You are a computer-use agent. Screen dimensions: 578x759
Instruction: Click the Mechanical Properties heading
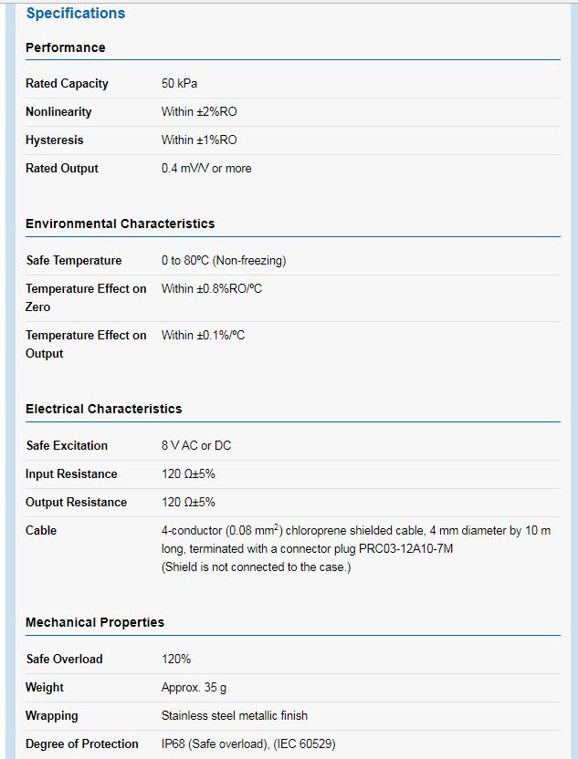(95, 622)
